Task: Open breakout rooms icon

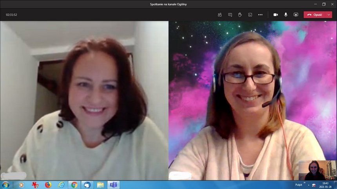Action: click(x=250, y=15)
